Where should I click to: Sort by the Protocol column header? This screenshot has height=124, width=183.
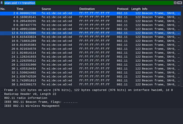[x=123, y=9]
